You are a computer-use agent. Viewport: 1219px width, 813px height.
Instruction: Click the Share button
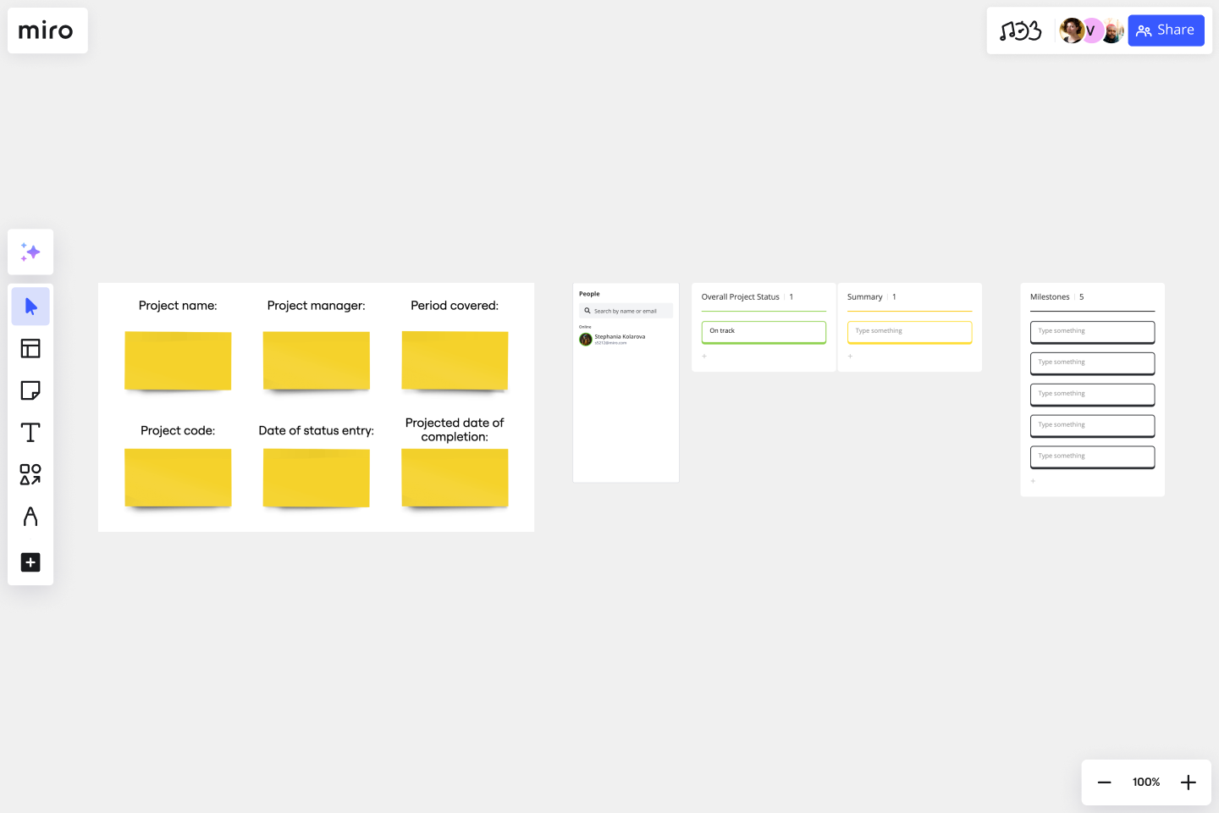(x=1166, y=30)
